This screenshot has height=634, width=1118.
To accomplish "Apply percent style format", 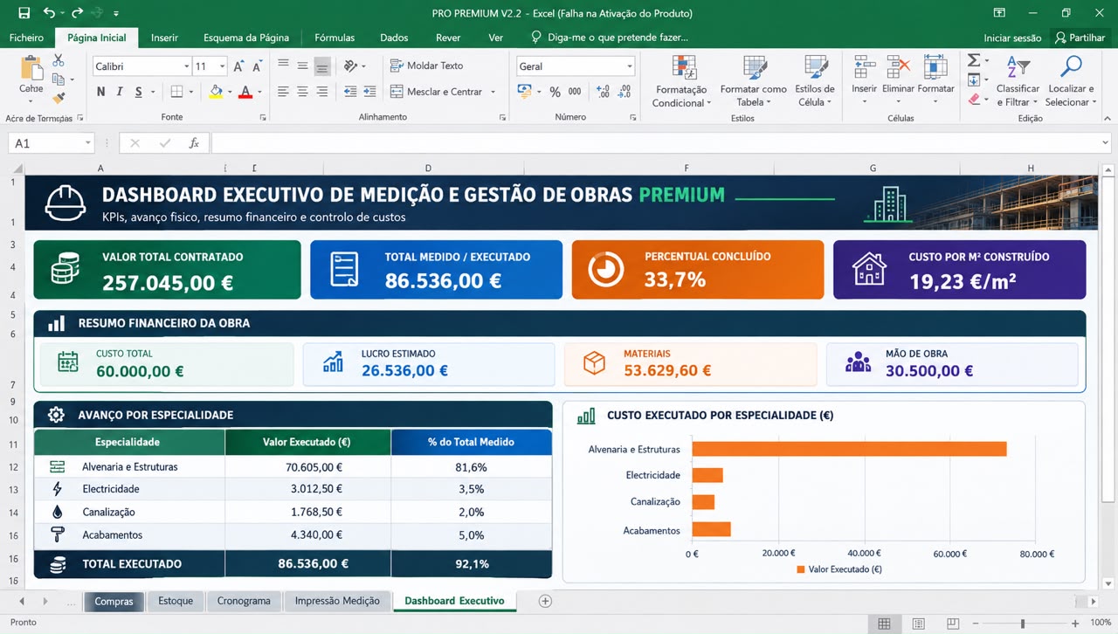I will (556, 92).
